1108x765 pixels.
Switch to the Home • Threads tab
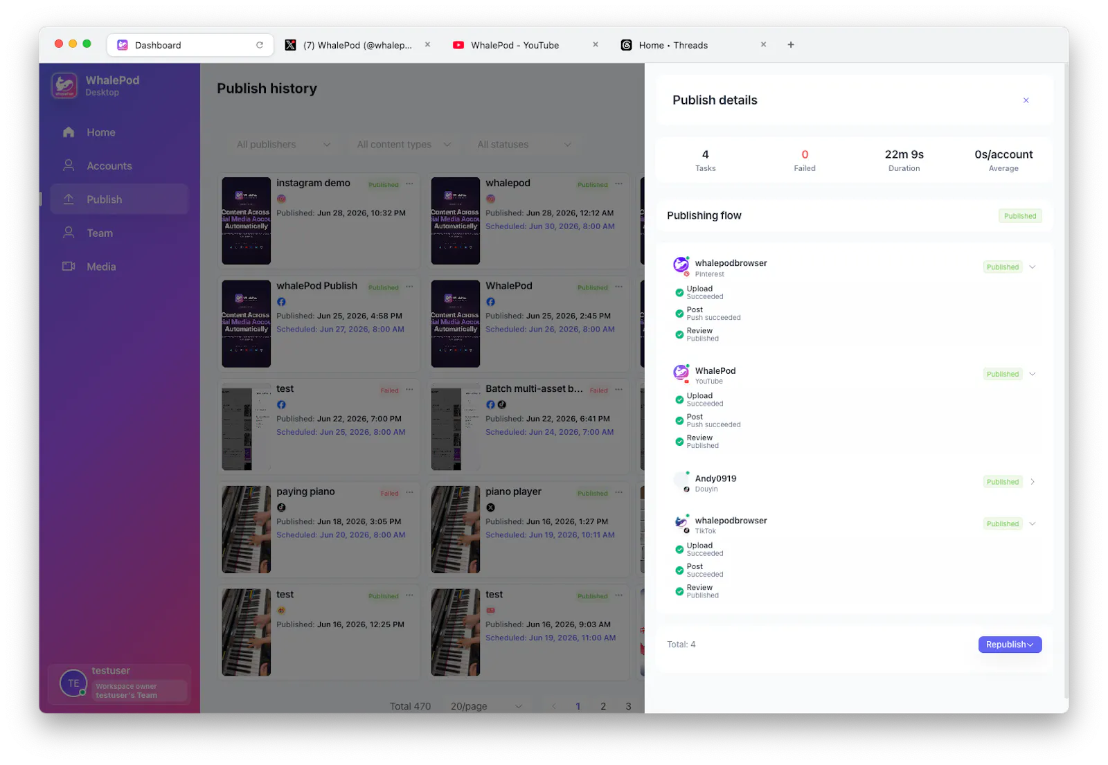(673, 45)
